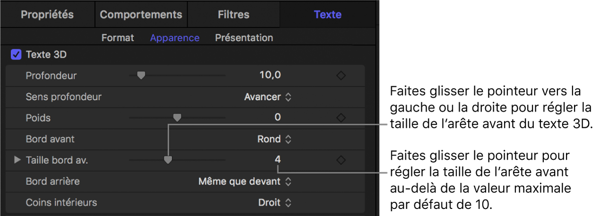
Task: Select the Texte tab
Action: [x=328, y=14]
